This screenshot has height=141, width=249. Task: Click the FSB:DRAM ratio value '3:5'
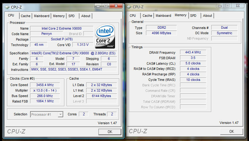[x=193, y=58]
